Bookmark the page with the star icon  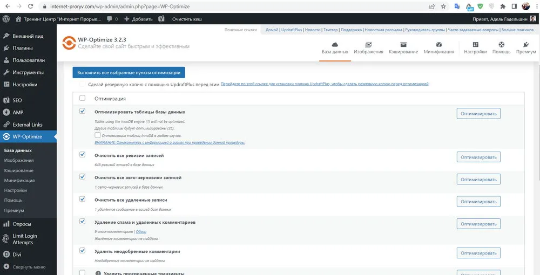coord(443,6)
